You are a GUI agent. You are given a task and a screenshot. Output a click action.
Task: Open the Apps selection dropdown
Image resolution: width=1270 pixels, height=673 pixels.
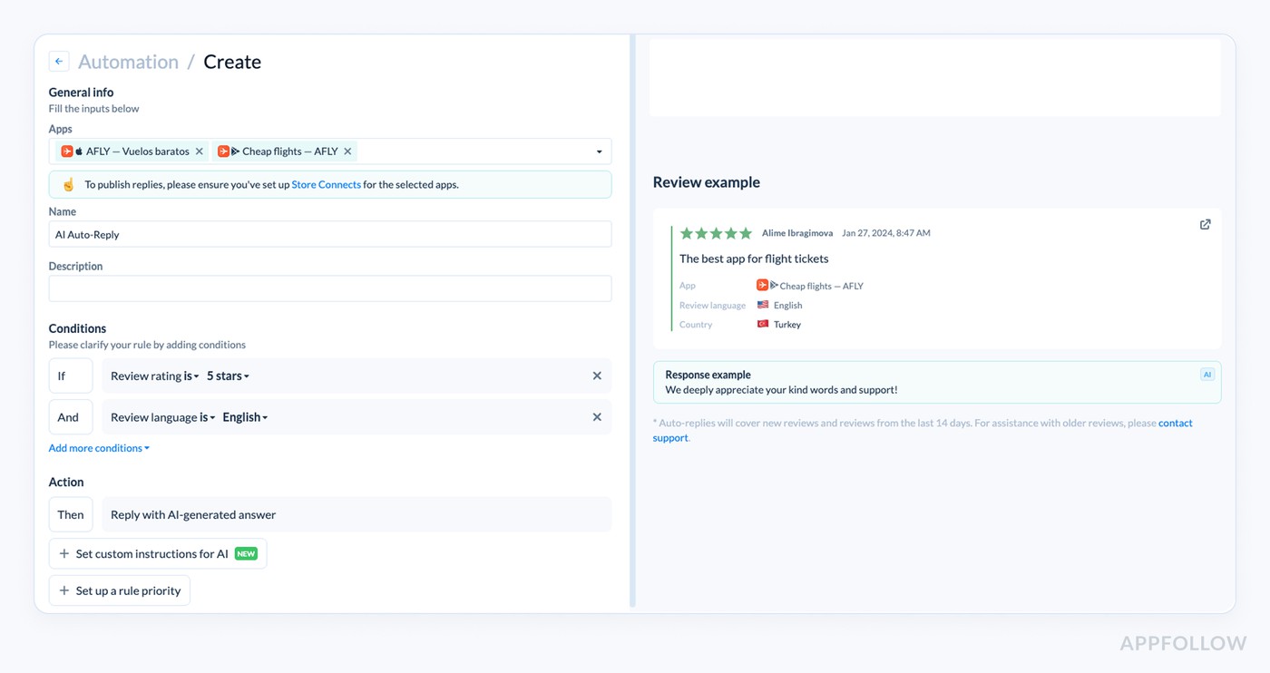pyautogui.click(x=598, y=151)
